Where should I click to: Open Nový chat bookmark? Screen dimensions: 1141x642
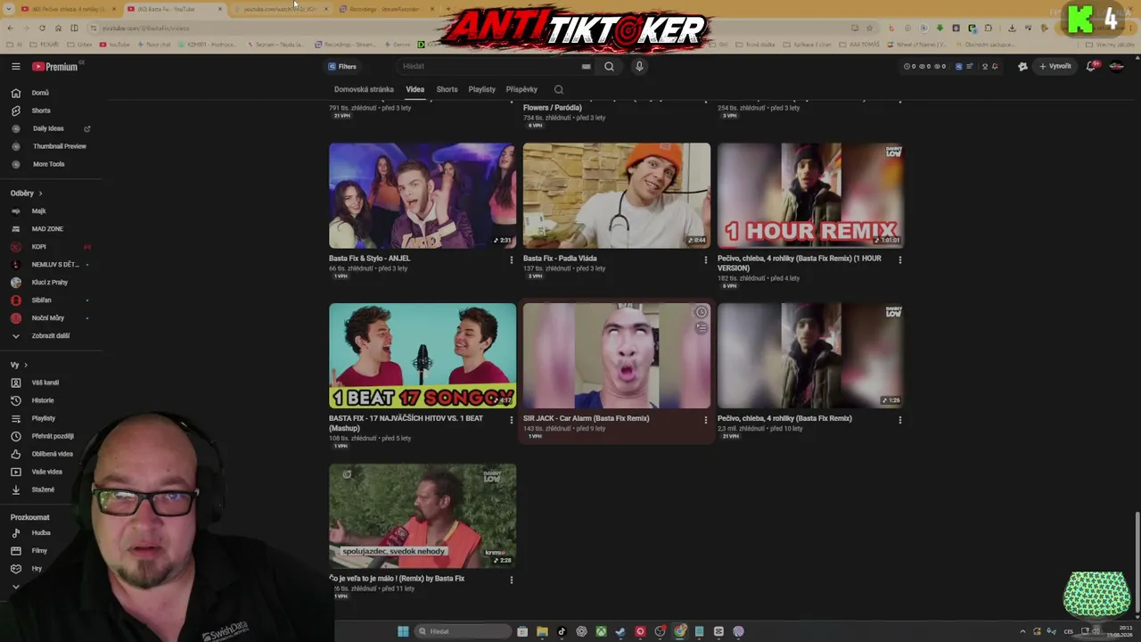pos(156,45)
